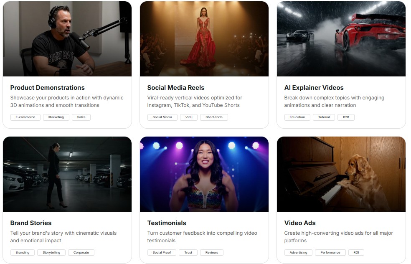This screenshot has width=411, height=264.
Task: Open the Product Demonstrations title link
Action: point(47,88)
